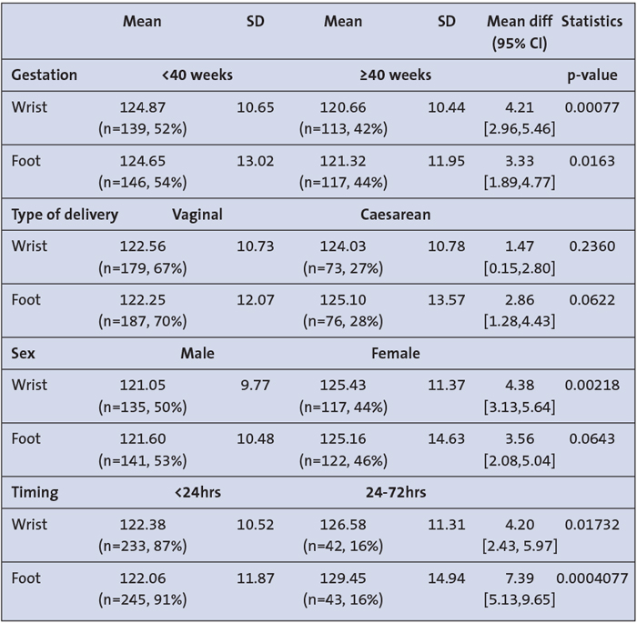Select the Vaginal subheading
637x623 pixels.
pyautogui.click(x=197, y=215)
